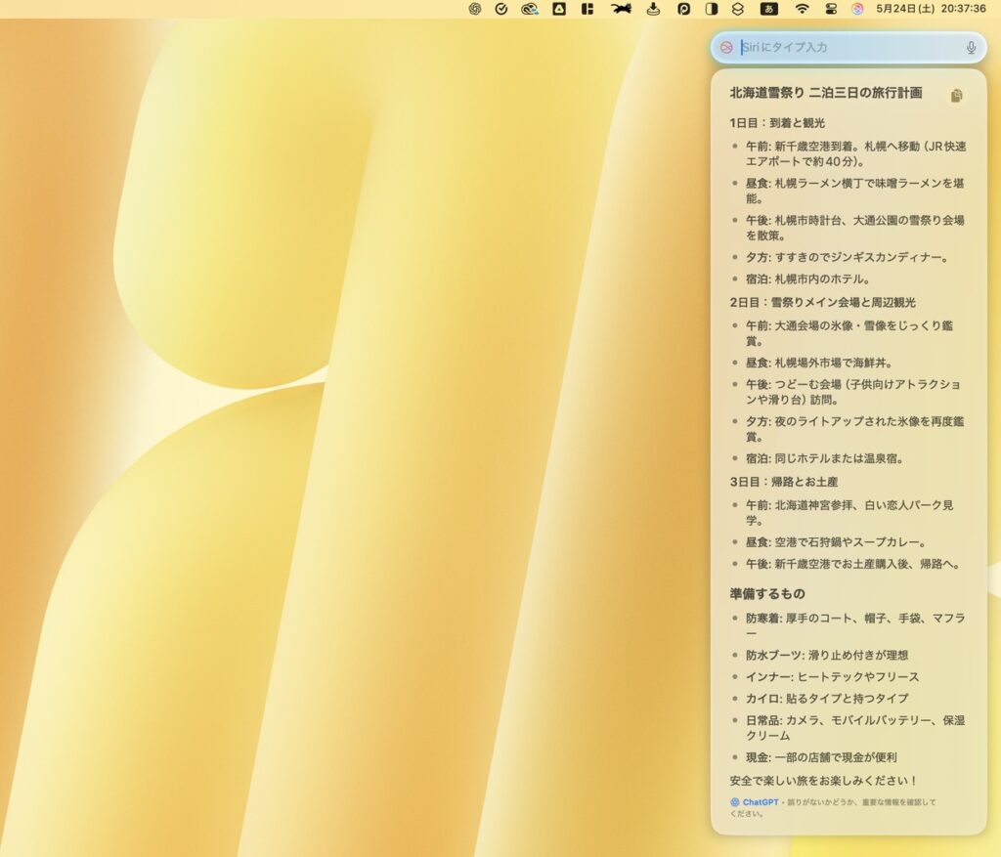Click the line 昼食: 空港で石狩鍋やスープカレー
1001x857 pixels.
pos(837,542)
